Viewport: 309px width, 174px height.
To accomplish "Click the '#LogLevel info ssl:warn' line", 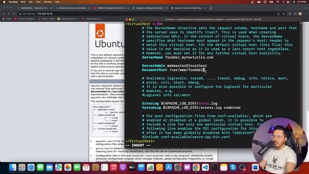I will click(x=166, y=95).
